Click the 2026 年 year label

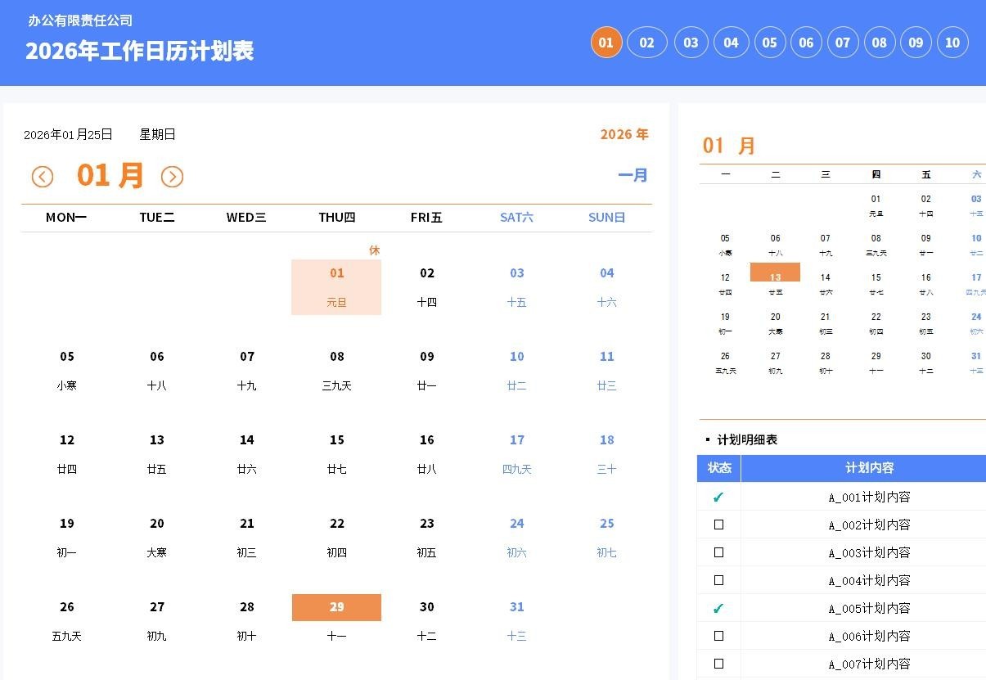(624, 134)
